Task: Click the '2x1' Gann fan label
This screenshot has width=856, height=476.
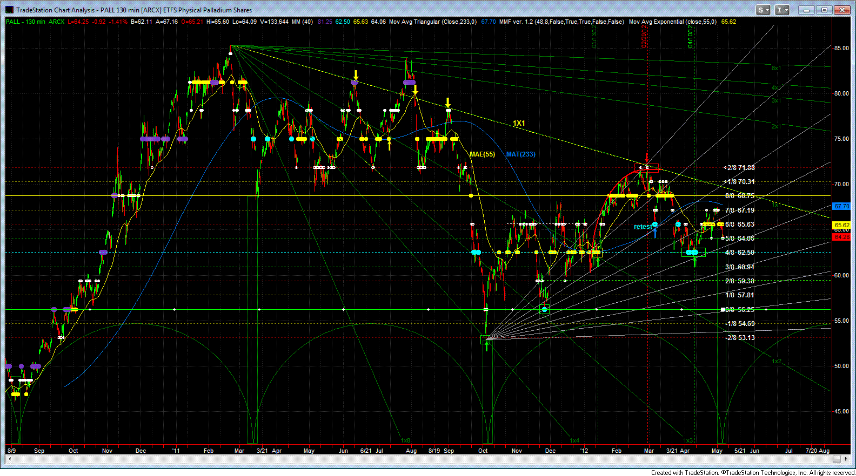Action: tap(776, 126)
